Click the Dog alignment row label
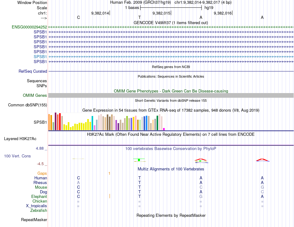The height and width of the screenshot is (227, 294). click(x=44, y=192)
